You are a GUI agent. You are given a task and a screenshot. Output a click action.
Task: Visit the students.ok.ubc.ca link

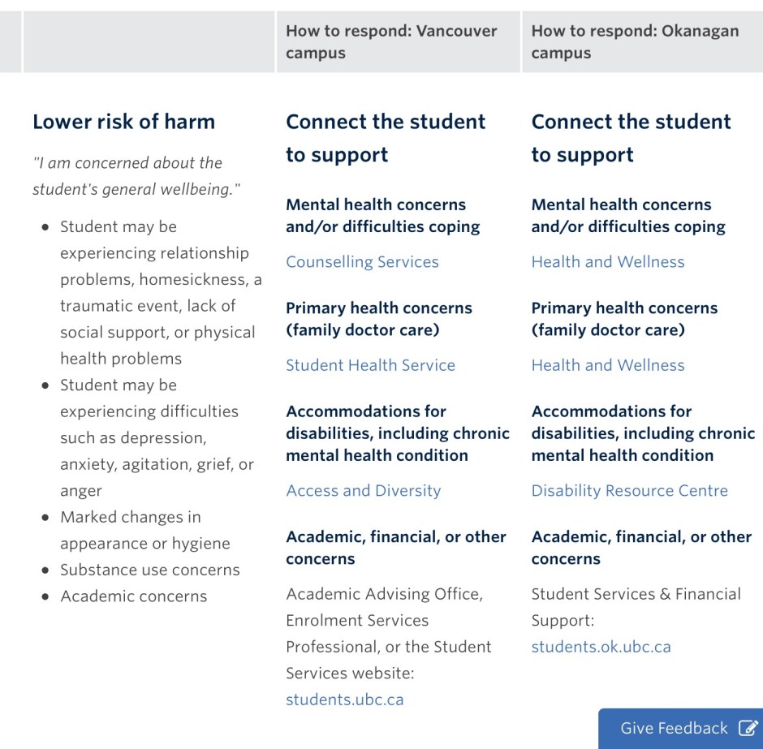[x=601, y=647]
